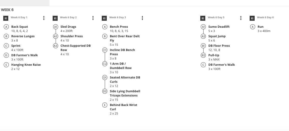Click the BS badge beside Week 6 Day 1
The height and width of the screenshot is (131, 289).
point(6,18)
